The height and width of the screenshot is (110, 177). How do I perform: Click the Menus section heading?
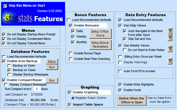click(x=28, y=30)
